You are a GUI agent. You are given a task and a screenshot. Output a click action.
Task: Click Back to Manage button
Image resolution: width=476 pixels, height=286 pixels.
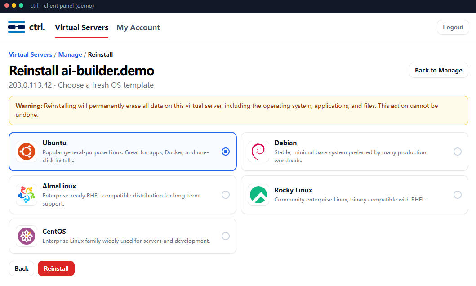pyautogui.click(x=438, y=70)
